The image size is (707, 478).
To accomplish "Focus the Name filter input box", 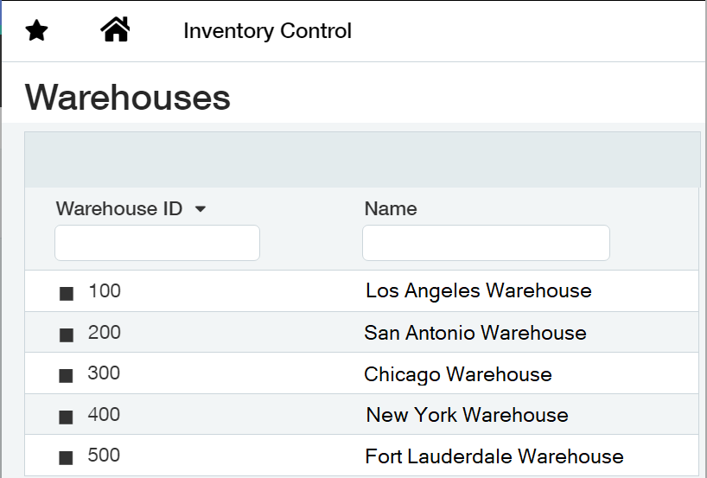I will pos(486,243).
